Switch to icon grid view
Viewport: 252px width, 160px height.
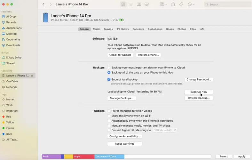(x=123, y=4)
